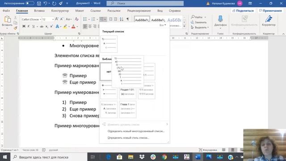Click the increase font size icon
The image size is (286, 161).
[x=57, y=19]
